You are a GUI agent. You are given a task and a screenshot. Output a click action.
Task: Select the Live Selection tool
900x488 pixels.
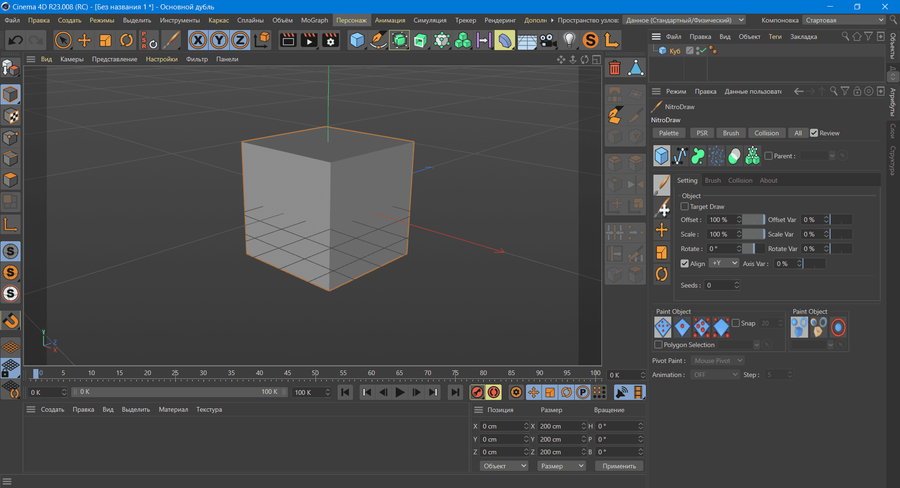[63, 40]
